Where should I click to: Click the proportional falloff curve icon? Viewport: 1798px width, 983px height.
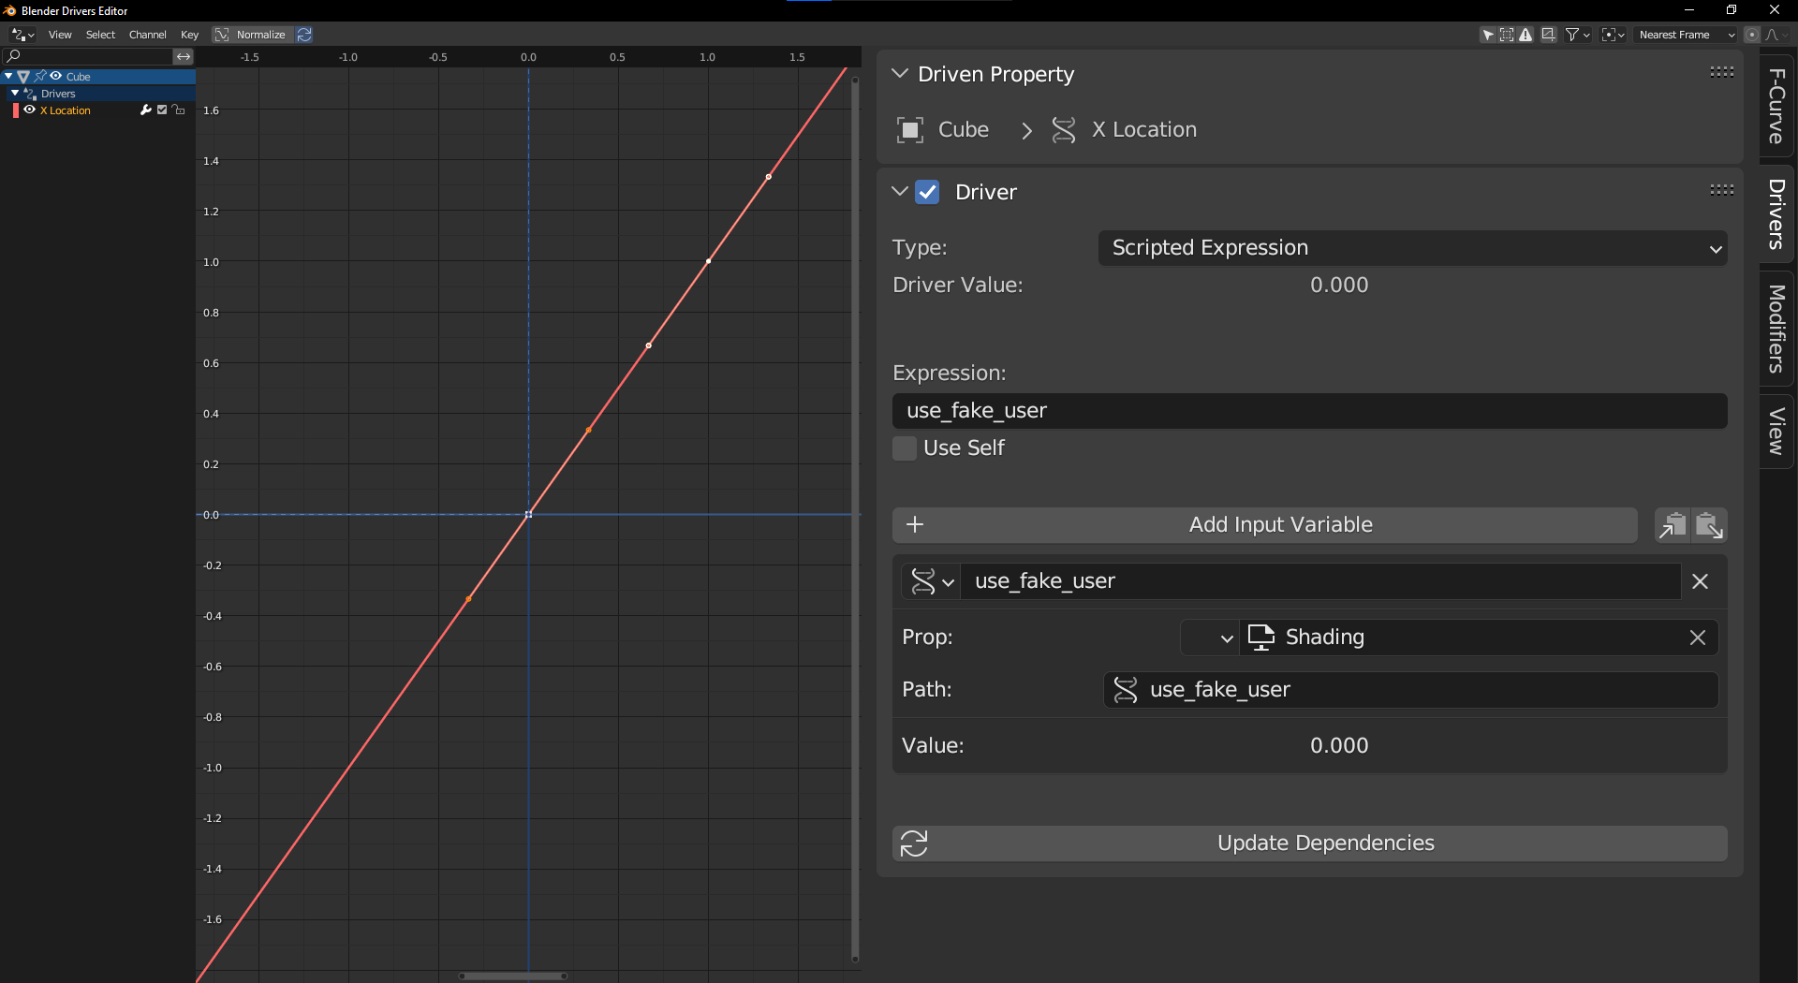pos(1776,35)
